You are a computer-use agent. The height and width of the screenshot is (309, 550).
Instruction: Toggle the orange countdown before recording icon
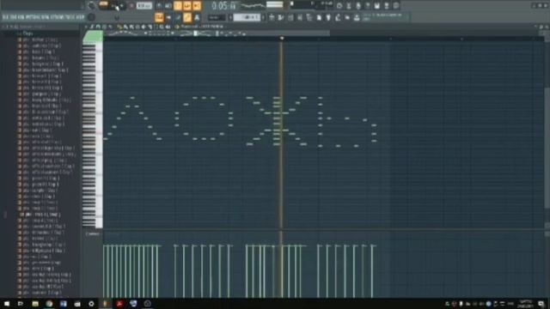178,6
